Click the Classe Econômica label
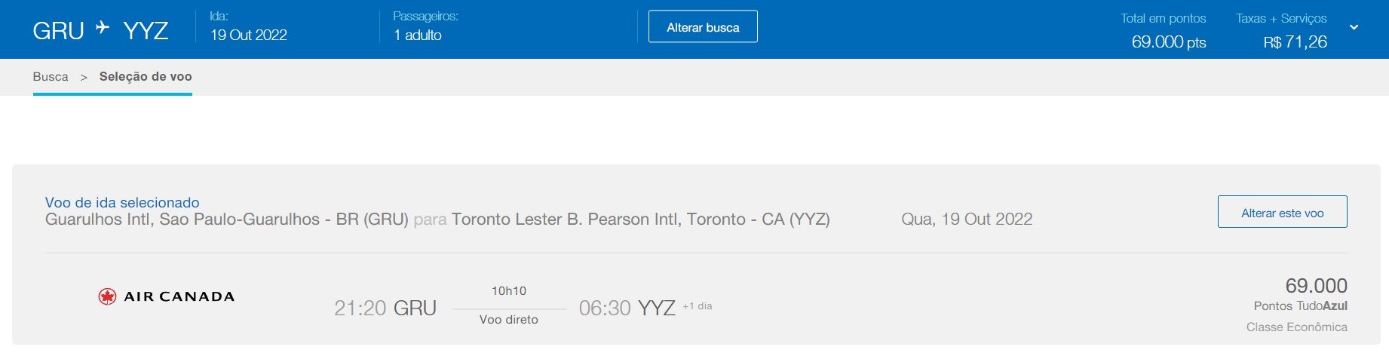This screenshot has height=353, width=1389. tap(1297, 327)
